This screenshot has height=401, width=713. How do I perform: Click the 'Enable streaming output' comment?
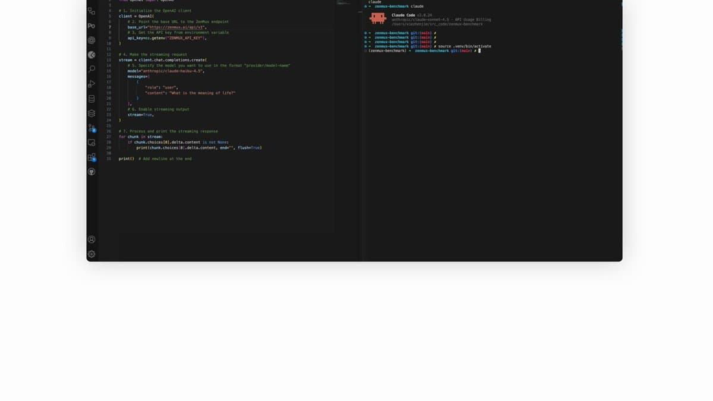point(158,109)
